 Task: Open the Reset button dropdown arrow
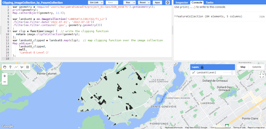pos(148,2)
